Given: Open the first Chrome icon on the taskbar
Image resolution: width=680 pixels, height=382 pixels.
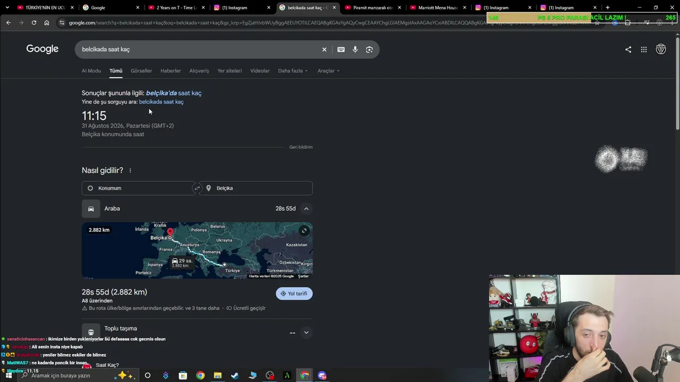Looking at the screenshot, I should [x=200, y=376].
